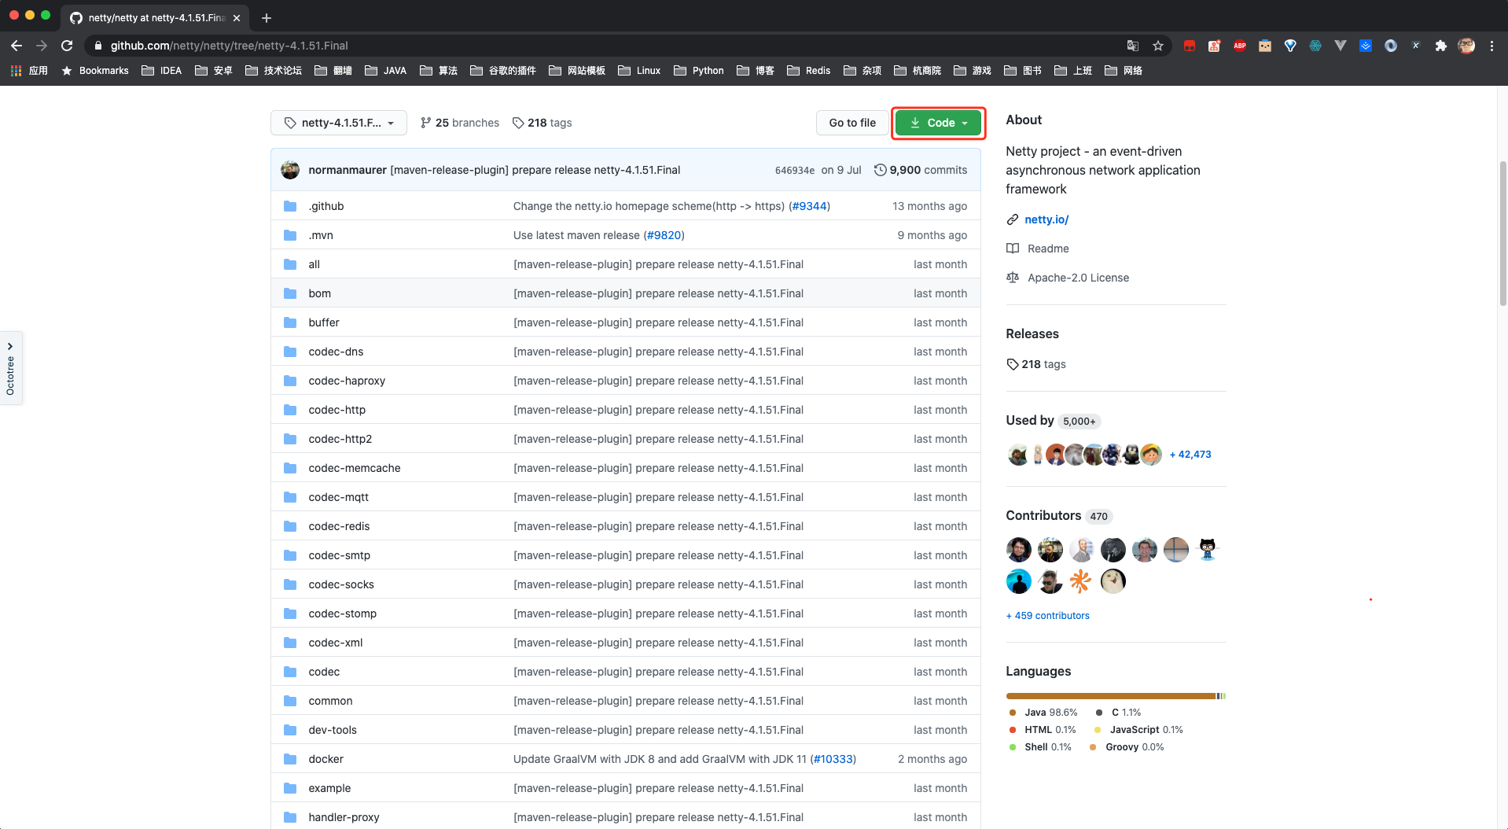Open the netty-4.1.51.Final branch selector dropdown
This screenshot has width=1508, height=829.
coord(338,123)
